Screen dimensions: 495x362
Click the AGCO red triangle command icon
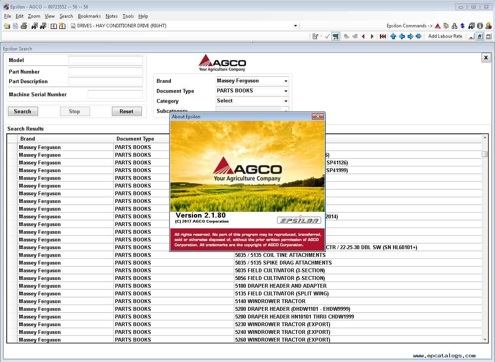[x=438, y=26]
